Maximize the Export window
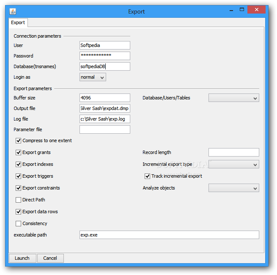 tap(242, 10)
